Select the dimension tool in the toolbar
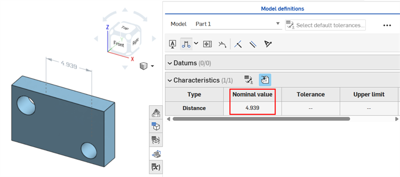Image resolution: width=400 pixels, height=177 pixels. click(186, 44)
